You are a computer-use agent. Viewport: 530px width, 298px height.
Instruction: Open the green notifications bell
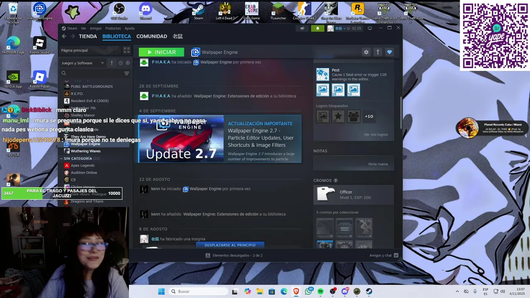tap(318, 28)
